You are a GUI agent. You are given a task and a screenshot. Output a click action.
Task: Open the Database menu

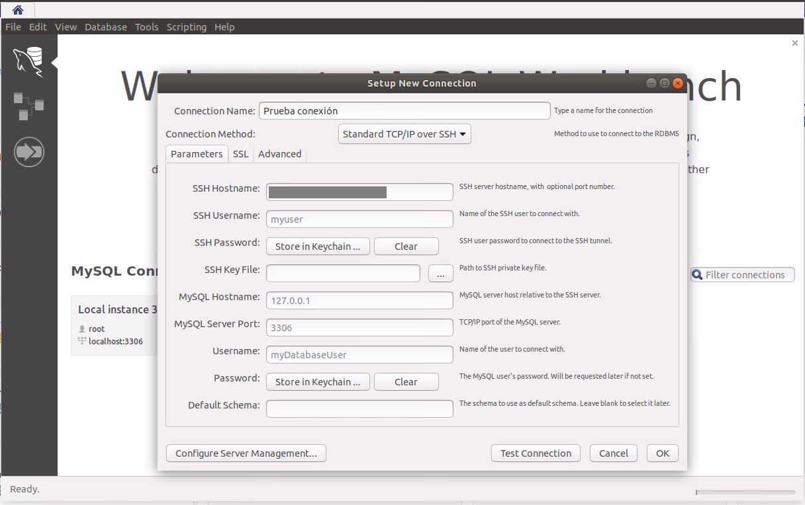(106, 27)
